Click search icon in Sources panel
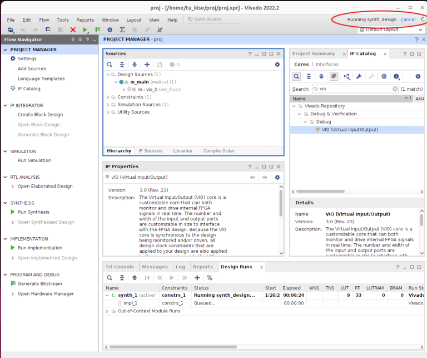Image resolution: width=427 pixels, height=358 pixels. (110, 65)
